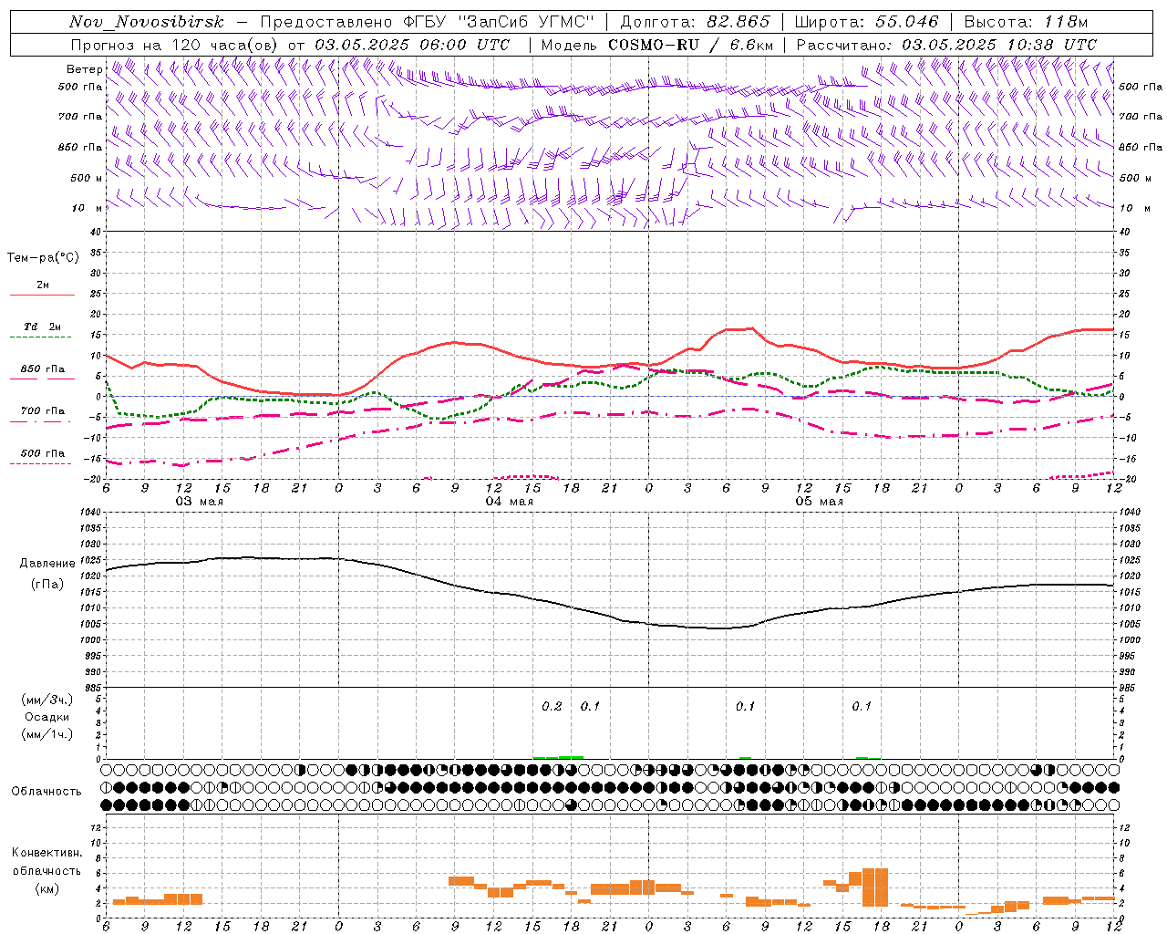
Task: Click the Осадки precipitation label
Action: click(x=47, y=717)
